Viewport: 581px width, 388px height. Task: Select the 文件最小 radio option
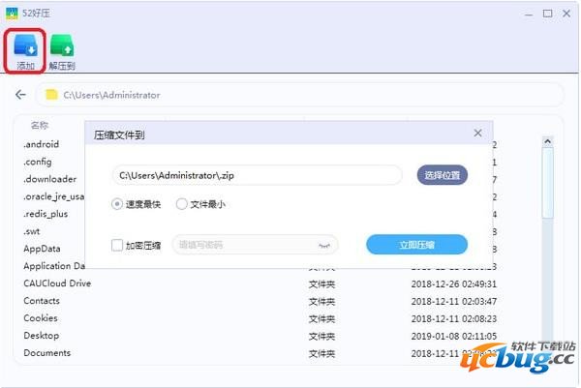(x=182, y=204)
